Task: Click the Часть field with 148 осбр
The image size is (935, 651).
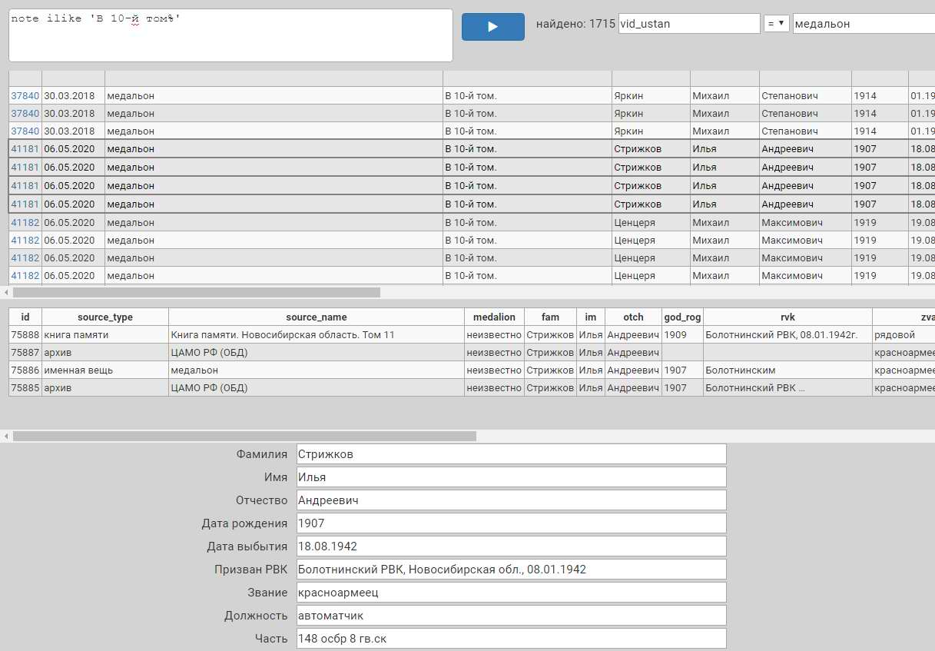Action: pos(511,639)
